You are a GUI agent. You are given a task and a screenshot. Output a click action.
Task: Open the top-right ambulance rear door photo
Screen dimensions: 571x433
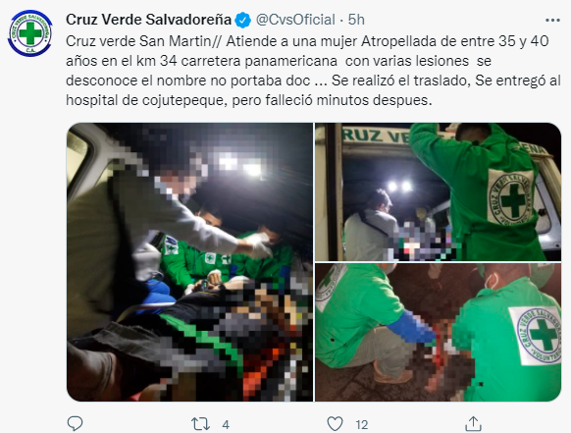click(438, 191)
